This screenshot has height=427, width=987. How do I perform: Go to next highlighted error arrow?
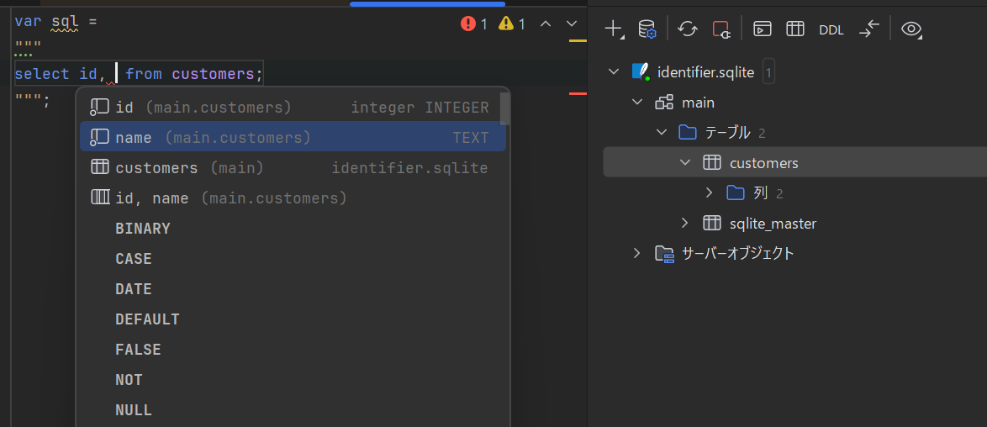tap(572, 24)
